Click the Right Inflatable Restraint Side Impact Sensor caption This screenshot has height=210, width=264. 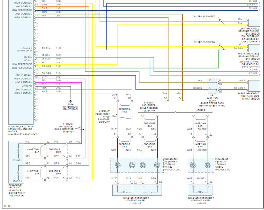tap(249, 96)
